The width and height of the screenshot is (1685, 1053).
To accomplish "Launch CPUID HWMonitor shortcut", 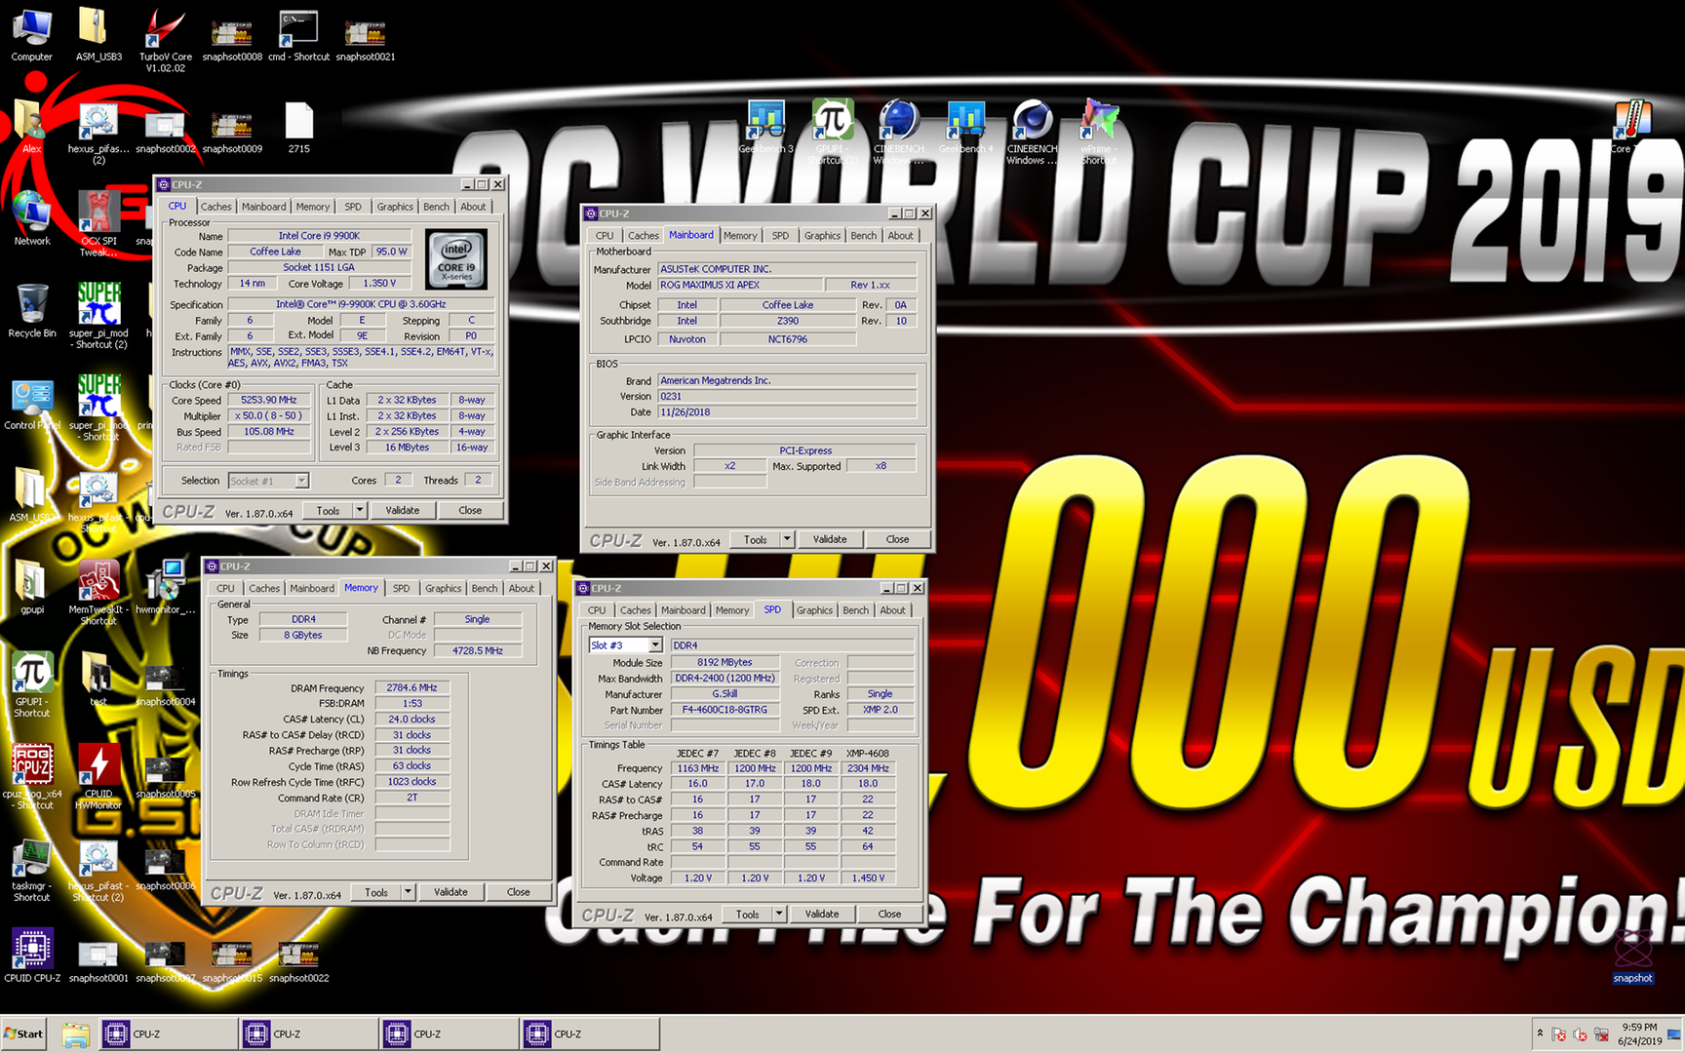I will (x=98, y=777).
